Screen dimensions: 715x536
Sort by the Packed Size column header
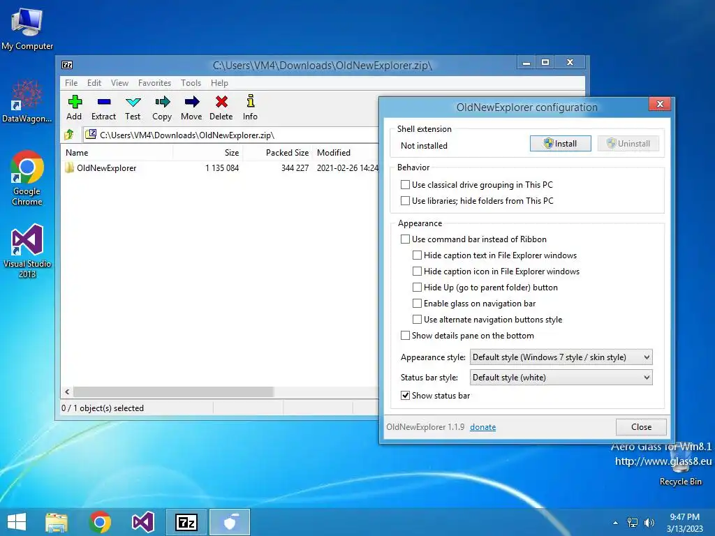coord(278,153)
